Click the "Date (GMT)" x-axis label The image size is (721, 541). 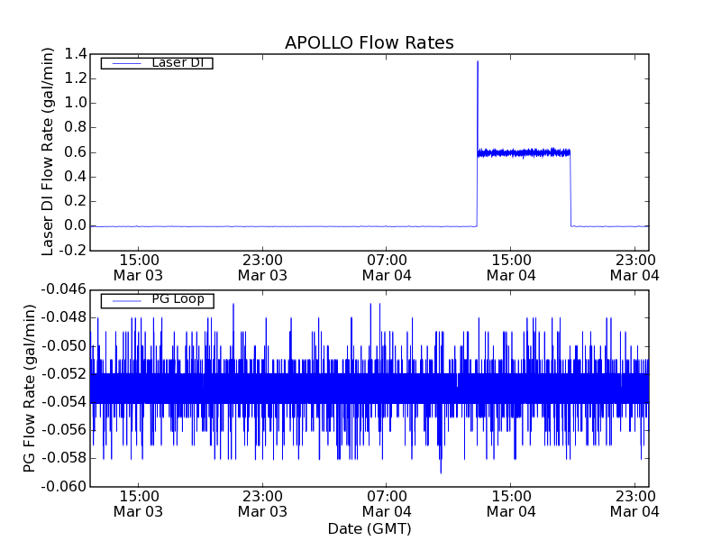pyautogui.click(x=370, y=529)
